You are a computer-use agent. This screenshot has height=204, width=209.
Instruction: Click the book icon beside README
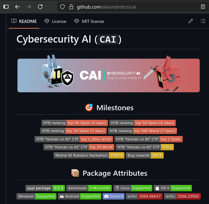pyautogui.click(x=14, y=21)
